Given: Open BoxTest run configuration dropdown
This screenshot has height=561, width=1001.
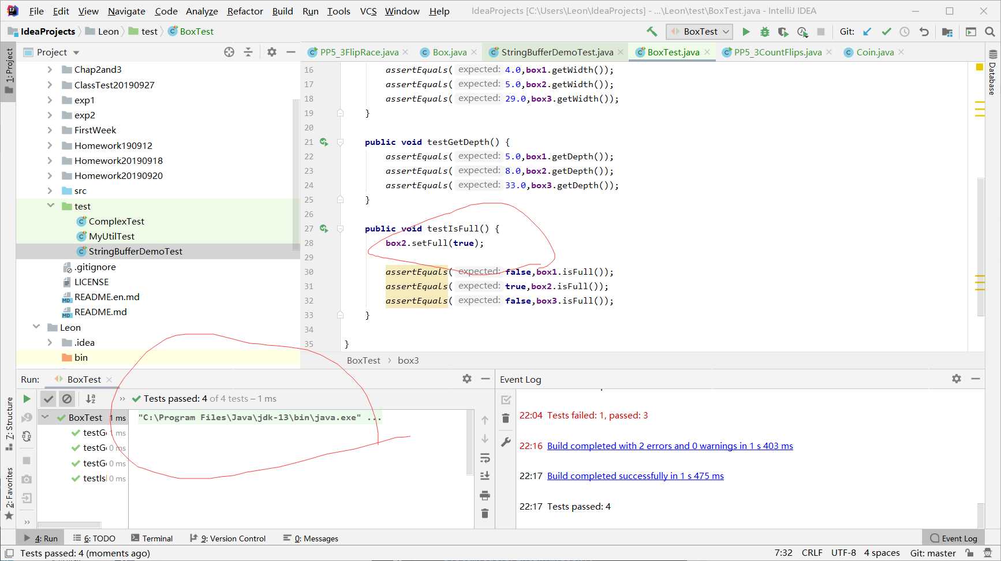Looking at the screenshot, I should click(699, 32).
